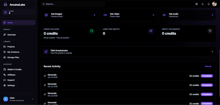Click the third row's Completed badge
This screenshot has width=220, height=105.
[x=207, y=94]
